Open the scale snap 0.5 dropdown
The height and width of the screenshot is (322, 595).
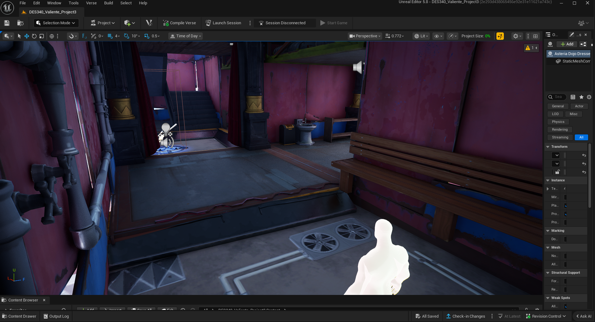click(156, 36)
